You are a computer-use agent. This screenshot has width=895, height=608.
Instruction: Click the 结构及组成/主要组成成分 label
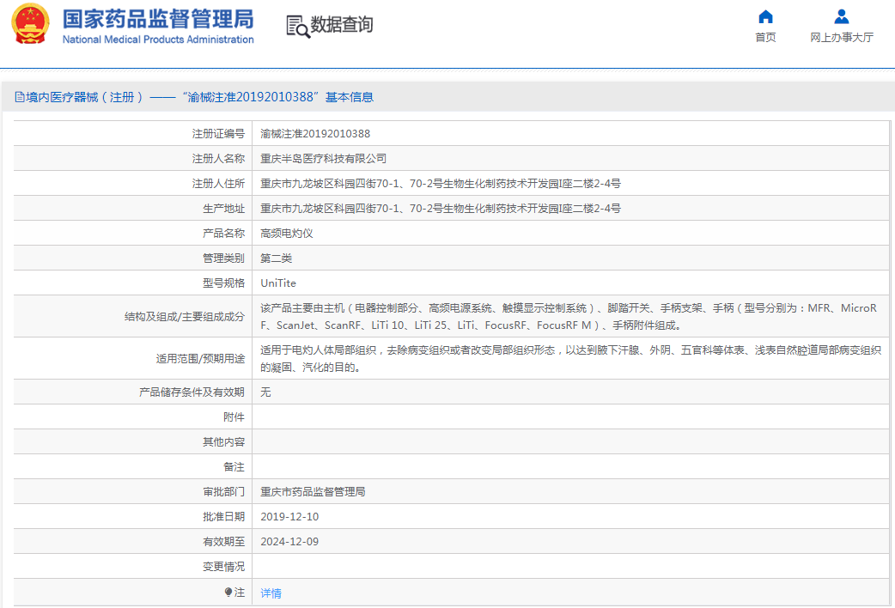pyautogui.click(x=185, y=317)
